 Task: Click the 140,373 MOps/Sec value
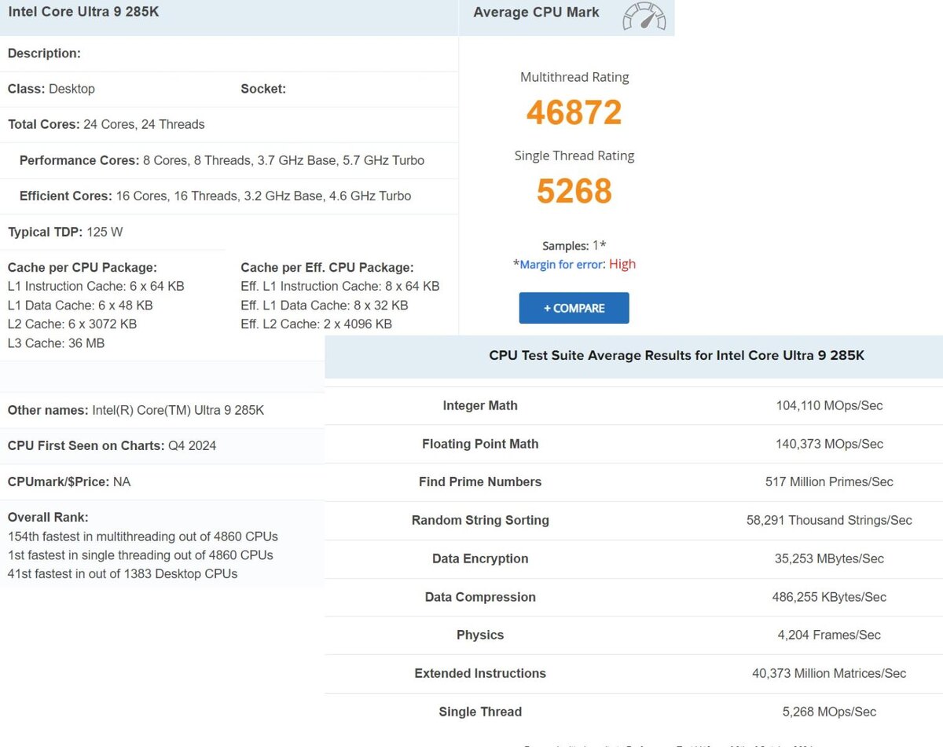(829, 444)
